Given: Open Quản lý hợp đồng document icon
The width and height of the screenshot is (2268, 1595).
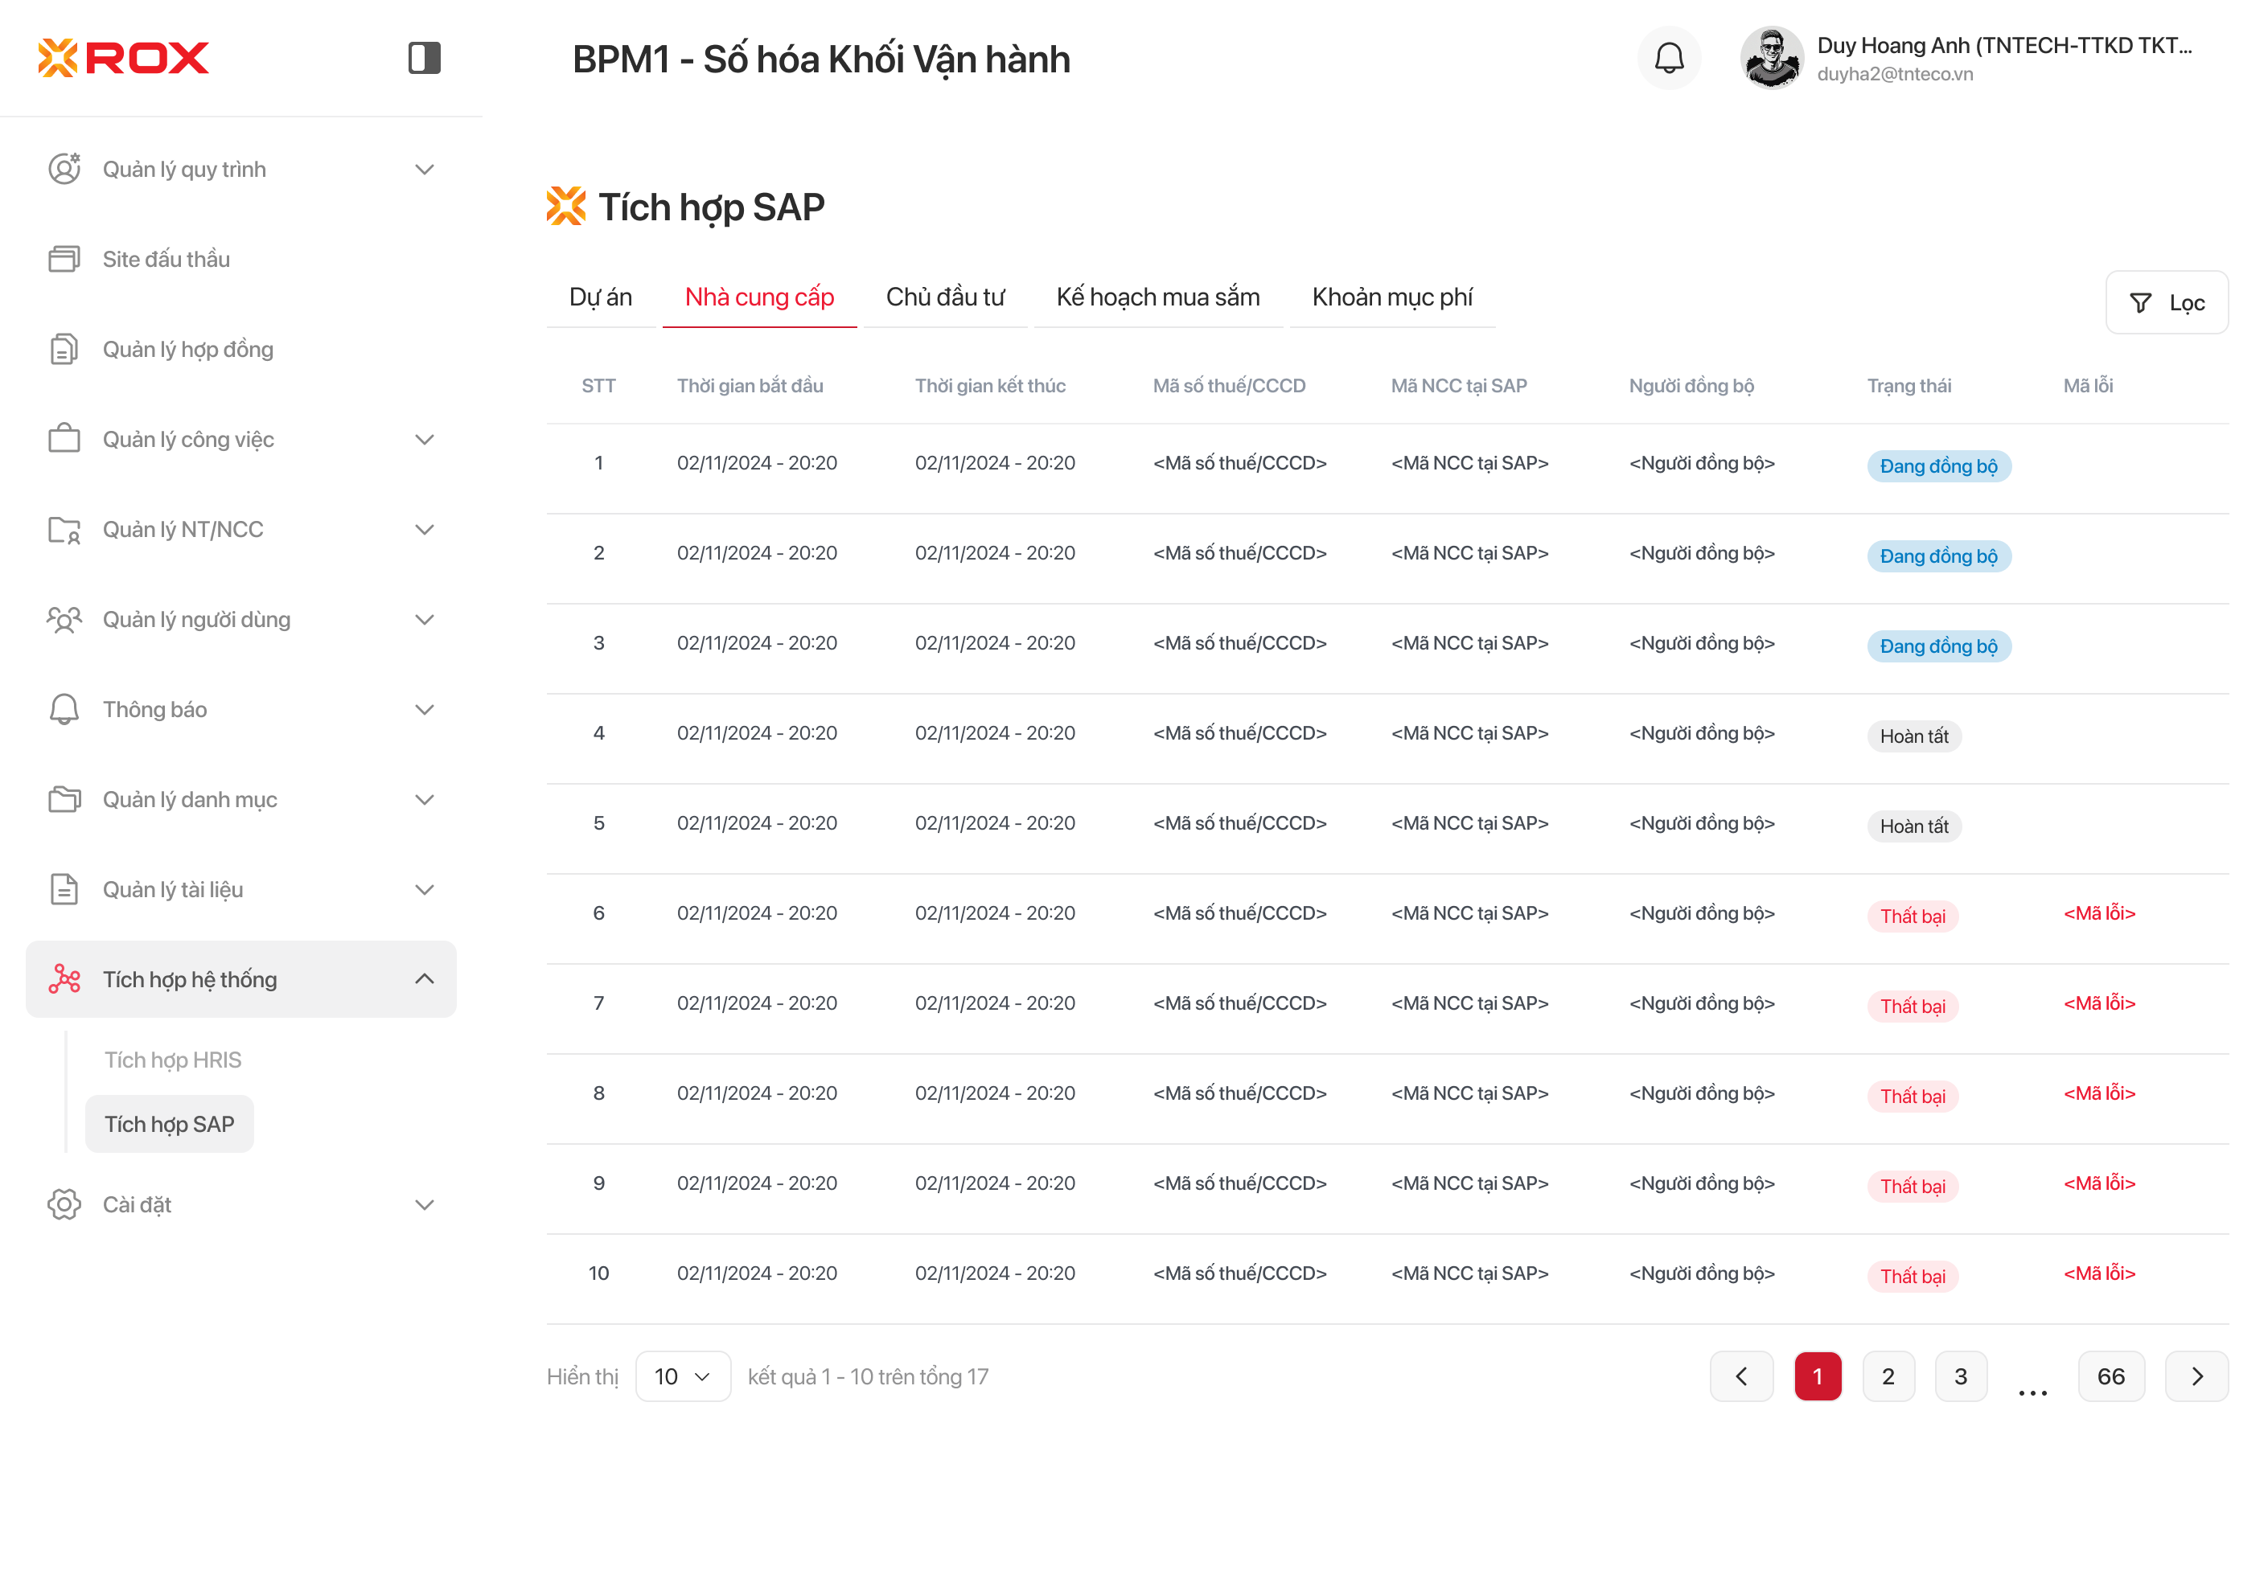Looking at the screenshot, I should pyautogui.click(x=64, y=349).
